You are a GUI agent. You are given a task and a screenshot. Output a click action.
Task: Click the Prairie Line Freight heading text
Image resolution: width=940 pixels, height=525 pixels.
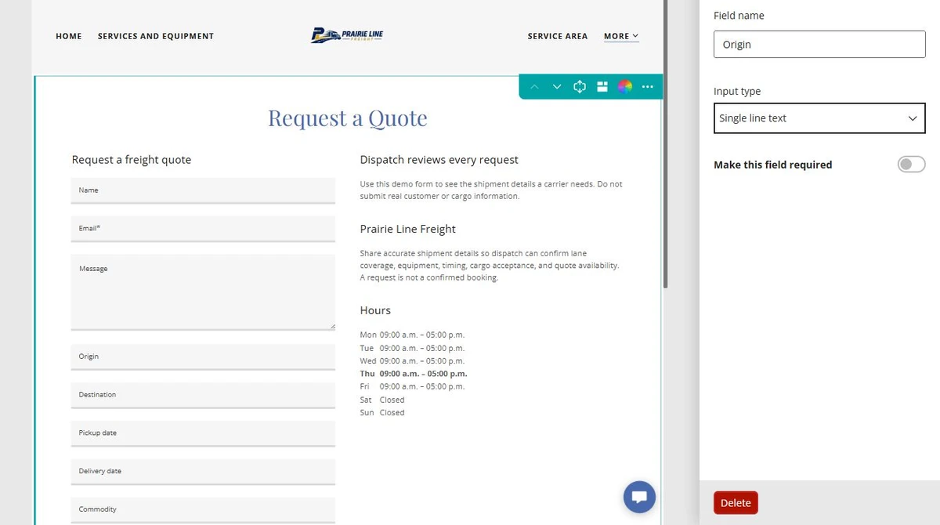408,230
